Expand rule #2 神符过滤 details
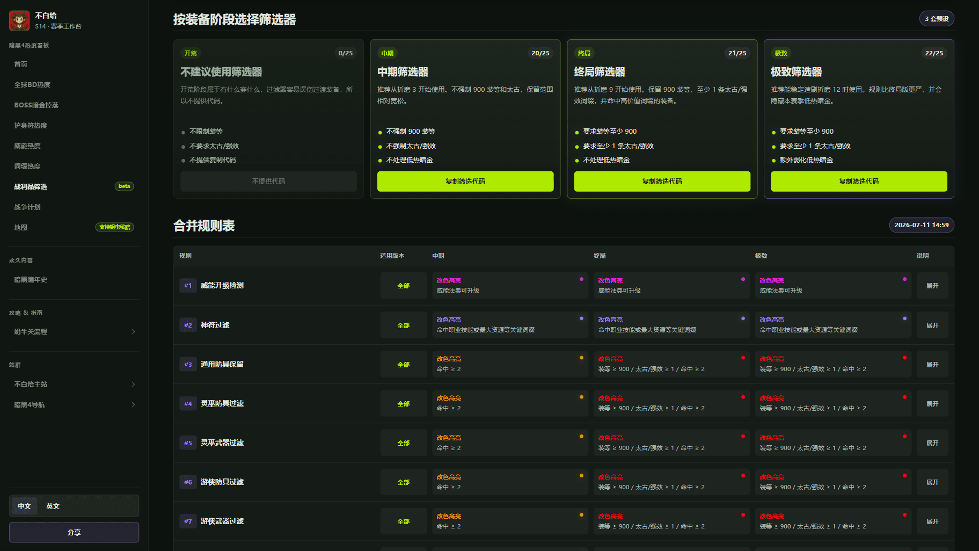The height and width of the screenshot is (551, 979). tap(932, 325)
